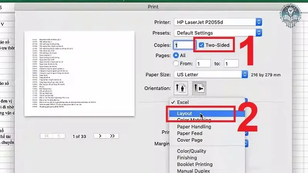
Task: Click the print preview page thumbnail
Action: (x=79, y=73)
